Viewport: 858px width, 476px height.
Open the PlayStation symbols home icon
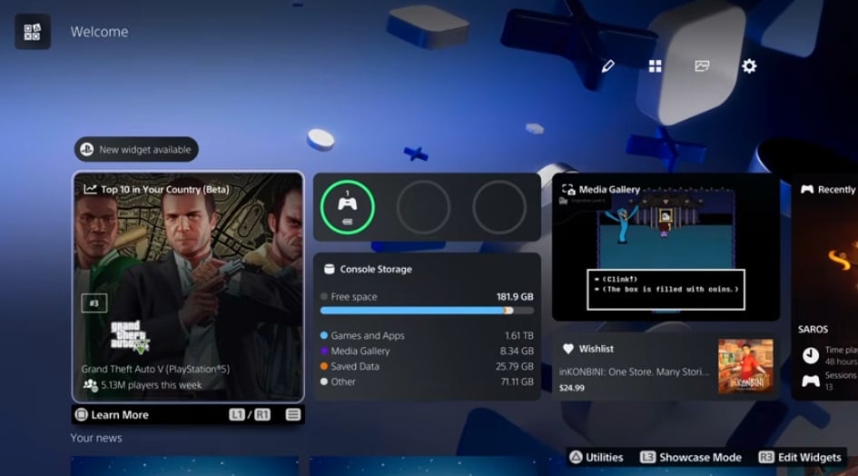(x=33, y=32)
